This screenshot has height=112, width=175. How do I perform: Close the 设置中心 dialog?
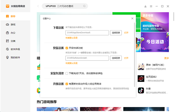132,18
